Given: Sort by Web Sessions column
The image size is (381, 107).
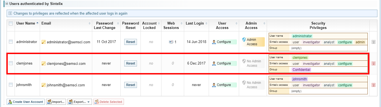Looking at the screenshot, I should 173,25.
